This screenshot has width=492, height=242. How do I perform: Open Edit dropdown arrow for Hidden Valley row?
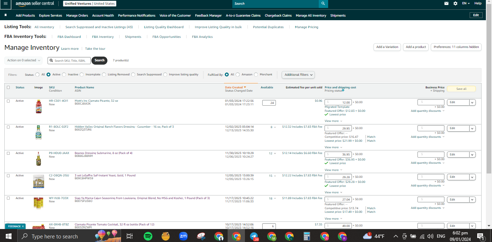click(x=473, y=128)
